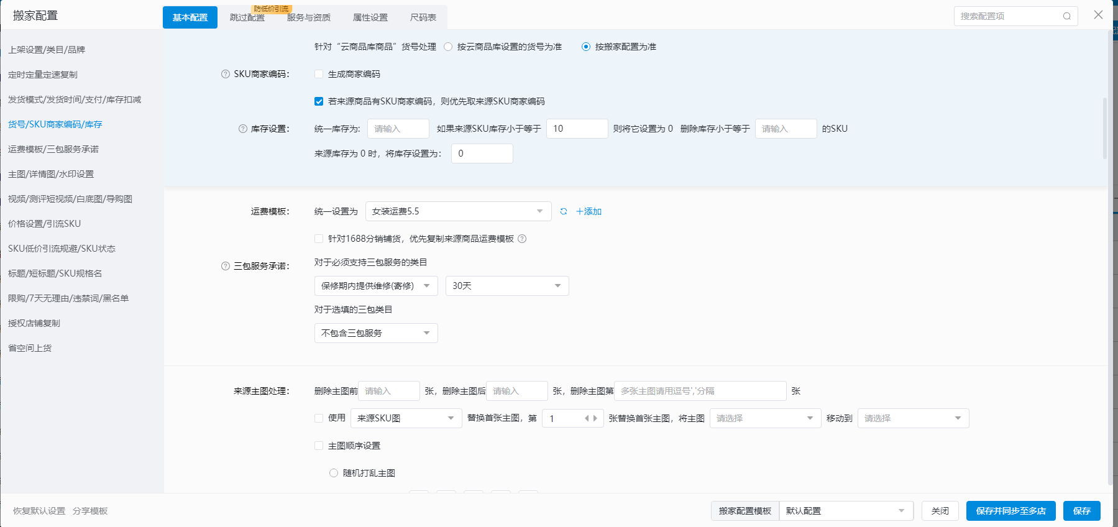Viewport: 1118px width, 527px height.
Task: Enable 生成商家编码 checkbox
Action: [x=319, y=74]
